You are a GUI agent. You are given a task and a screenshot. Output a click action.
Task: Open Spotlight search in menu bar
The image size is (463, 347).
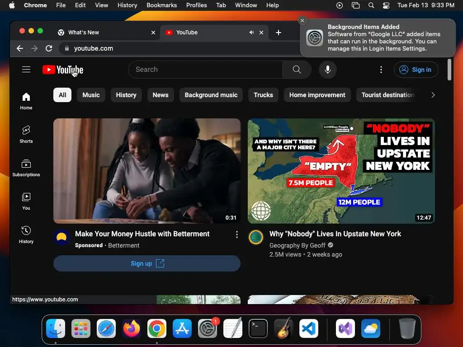pos(371,5)
